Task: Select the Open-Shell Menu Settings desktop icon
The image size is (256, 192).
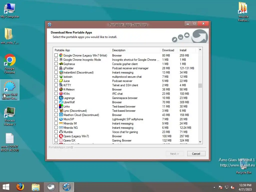Action: click(10, 90)
